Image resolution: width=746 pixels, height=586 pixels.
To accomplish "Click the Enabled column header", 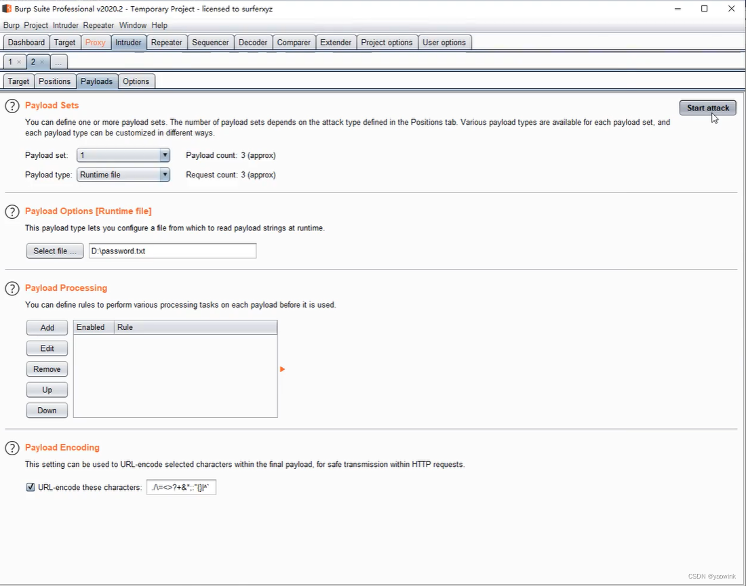I will pos(94,327).
